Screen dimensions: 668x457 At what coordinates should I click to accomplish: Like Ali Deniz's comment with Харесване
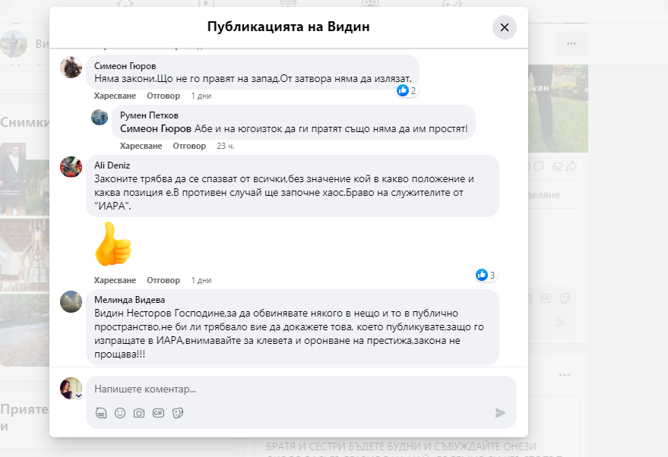115,280
